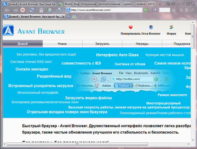Close the Домой browser tab
This screenshot has height=149, width=197.
point(63,16)
